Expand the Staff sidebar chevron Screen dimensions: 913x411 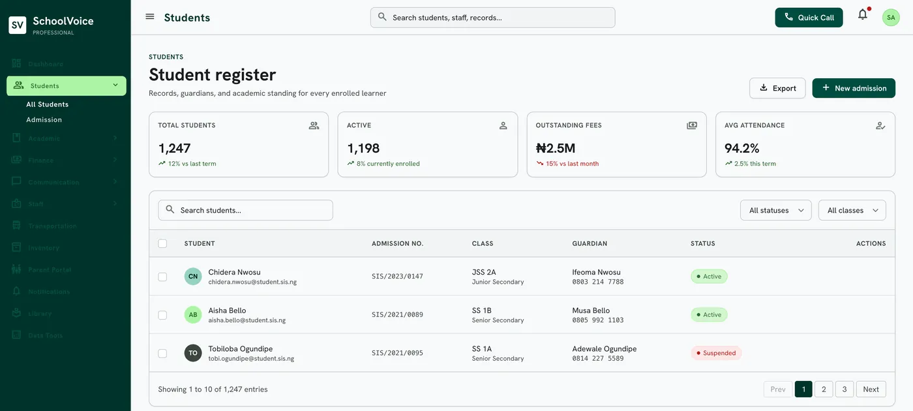pos(115,204)
